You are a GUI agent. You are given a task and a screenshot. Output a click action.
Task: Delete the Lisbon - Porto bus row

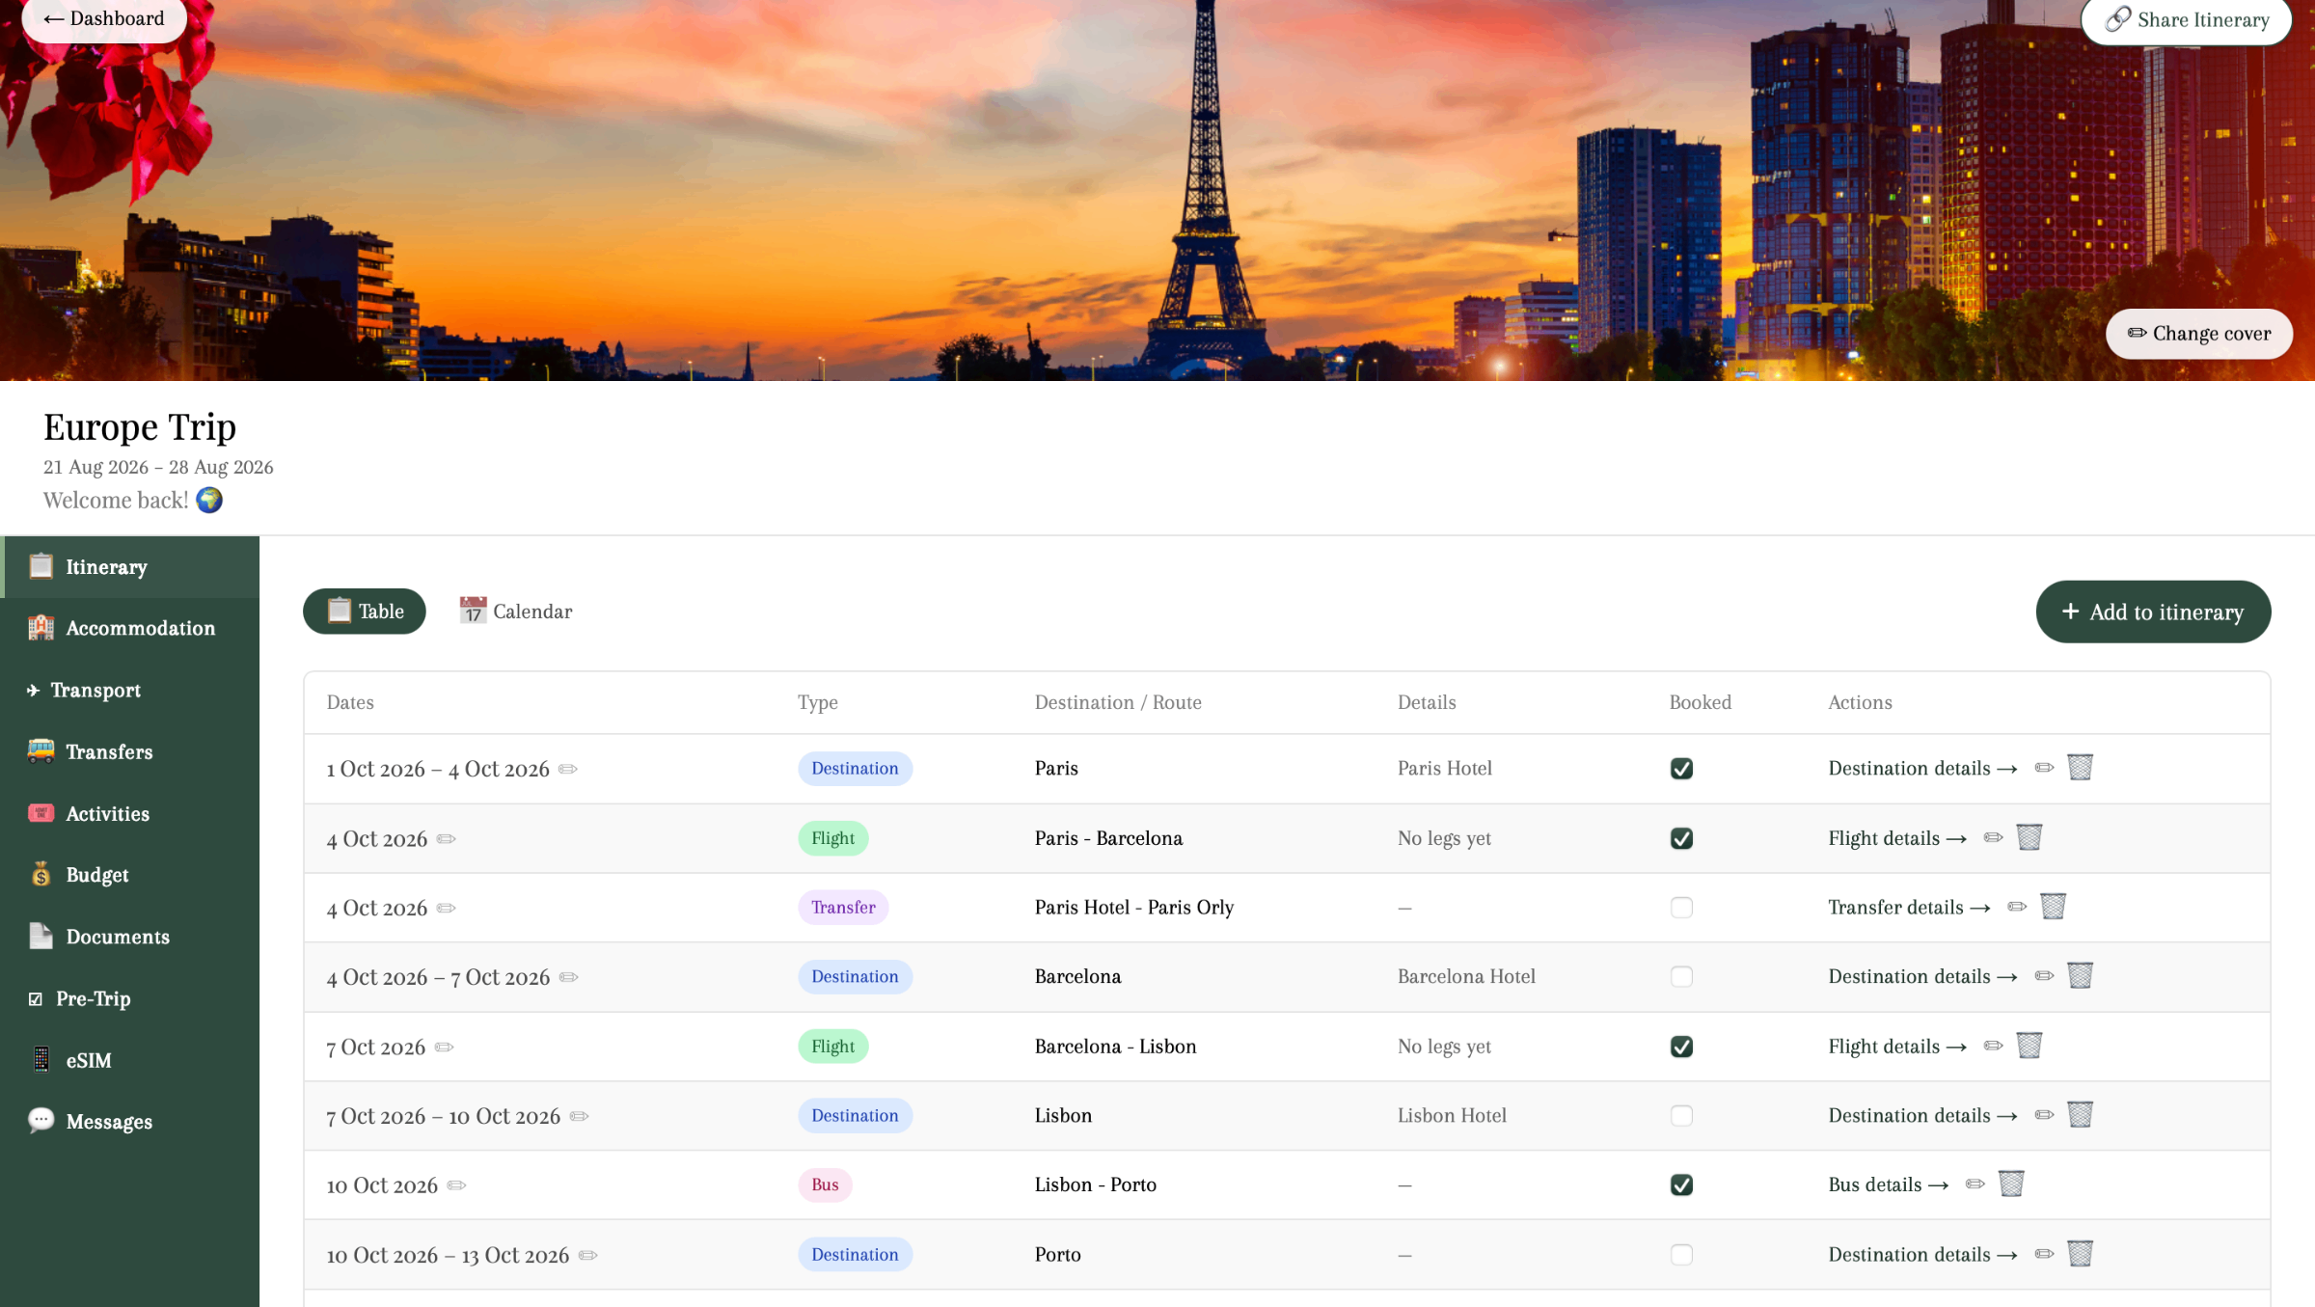[2010, 1184]
